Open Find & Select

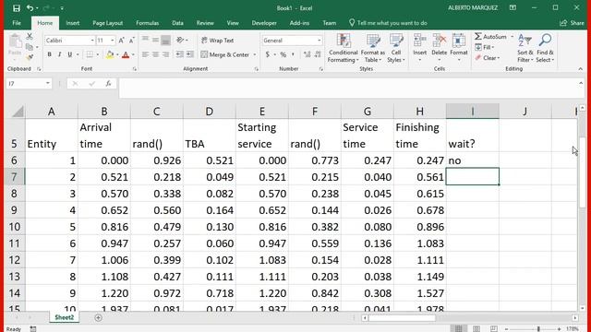tap(545, 48)
